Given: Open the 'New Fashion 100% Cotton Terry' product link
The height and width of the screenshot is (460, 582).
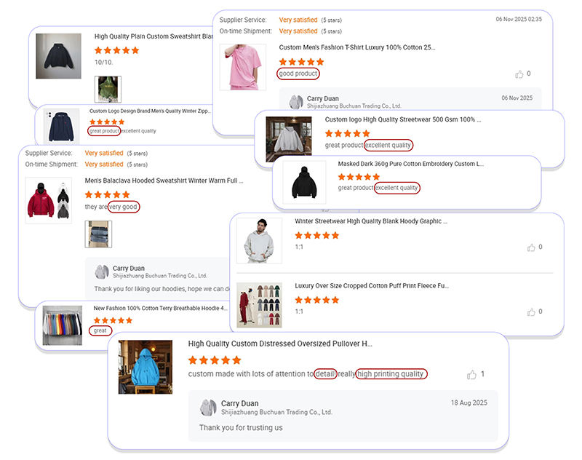Looking at the screenshot, I should click(155, 309).
